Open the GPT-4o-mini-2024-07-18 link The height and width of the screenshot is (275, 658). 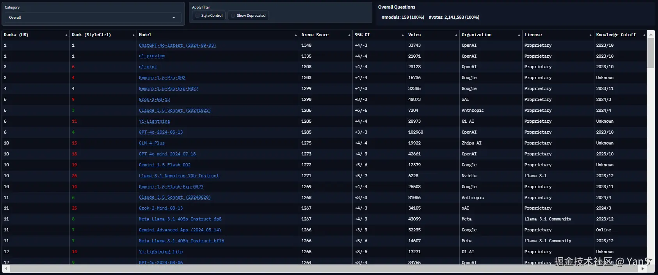point(167,154)
